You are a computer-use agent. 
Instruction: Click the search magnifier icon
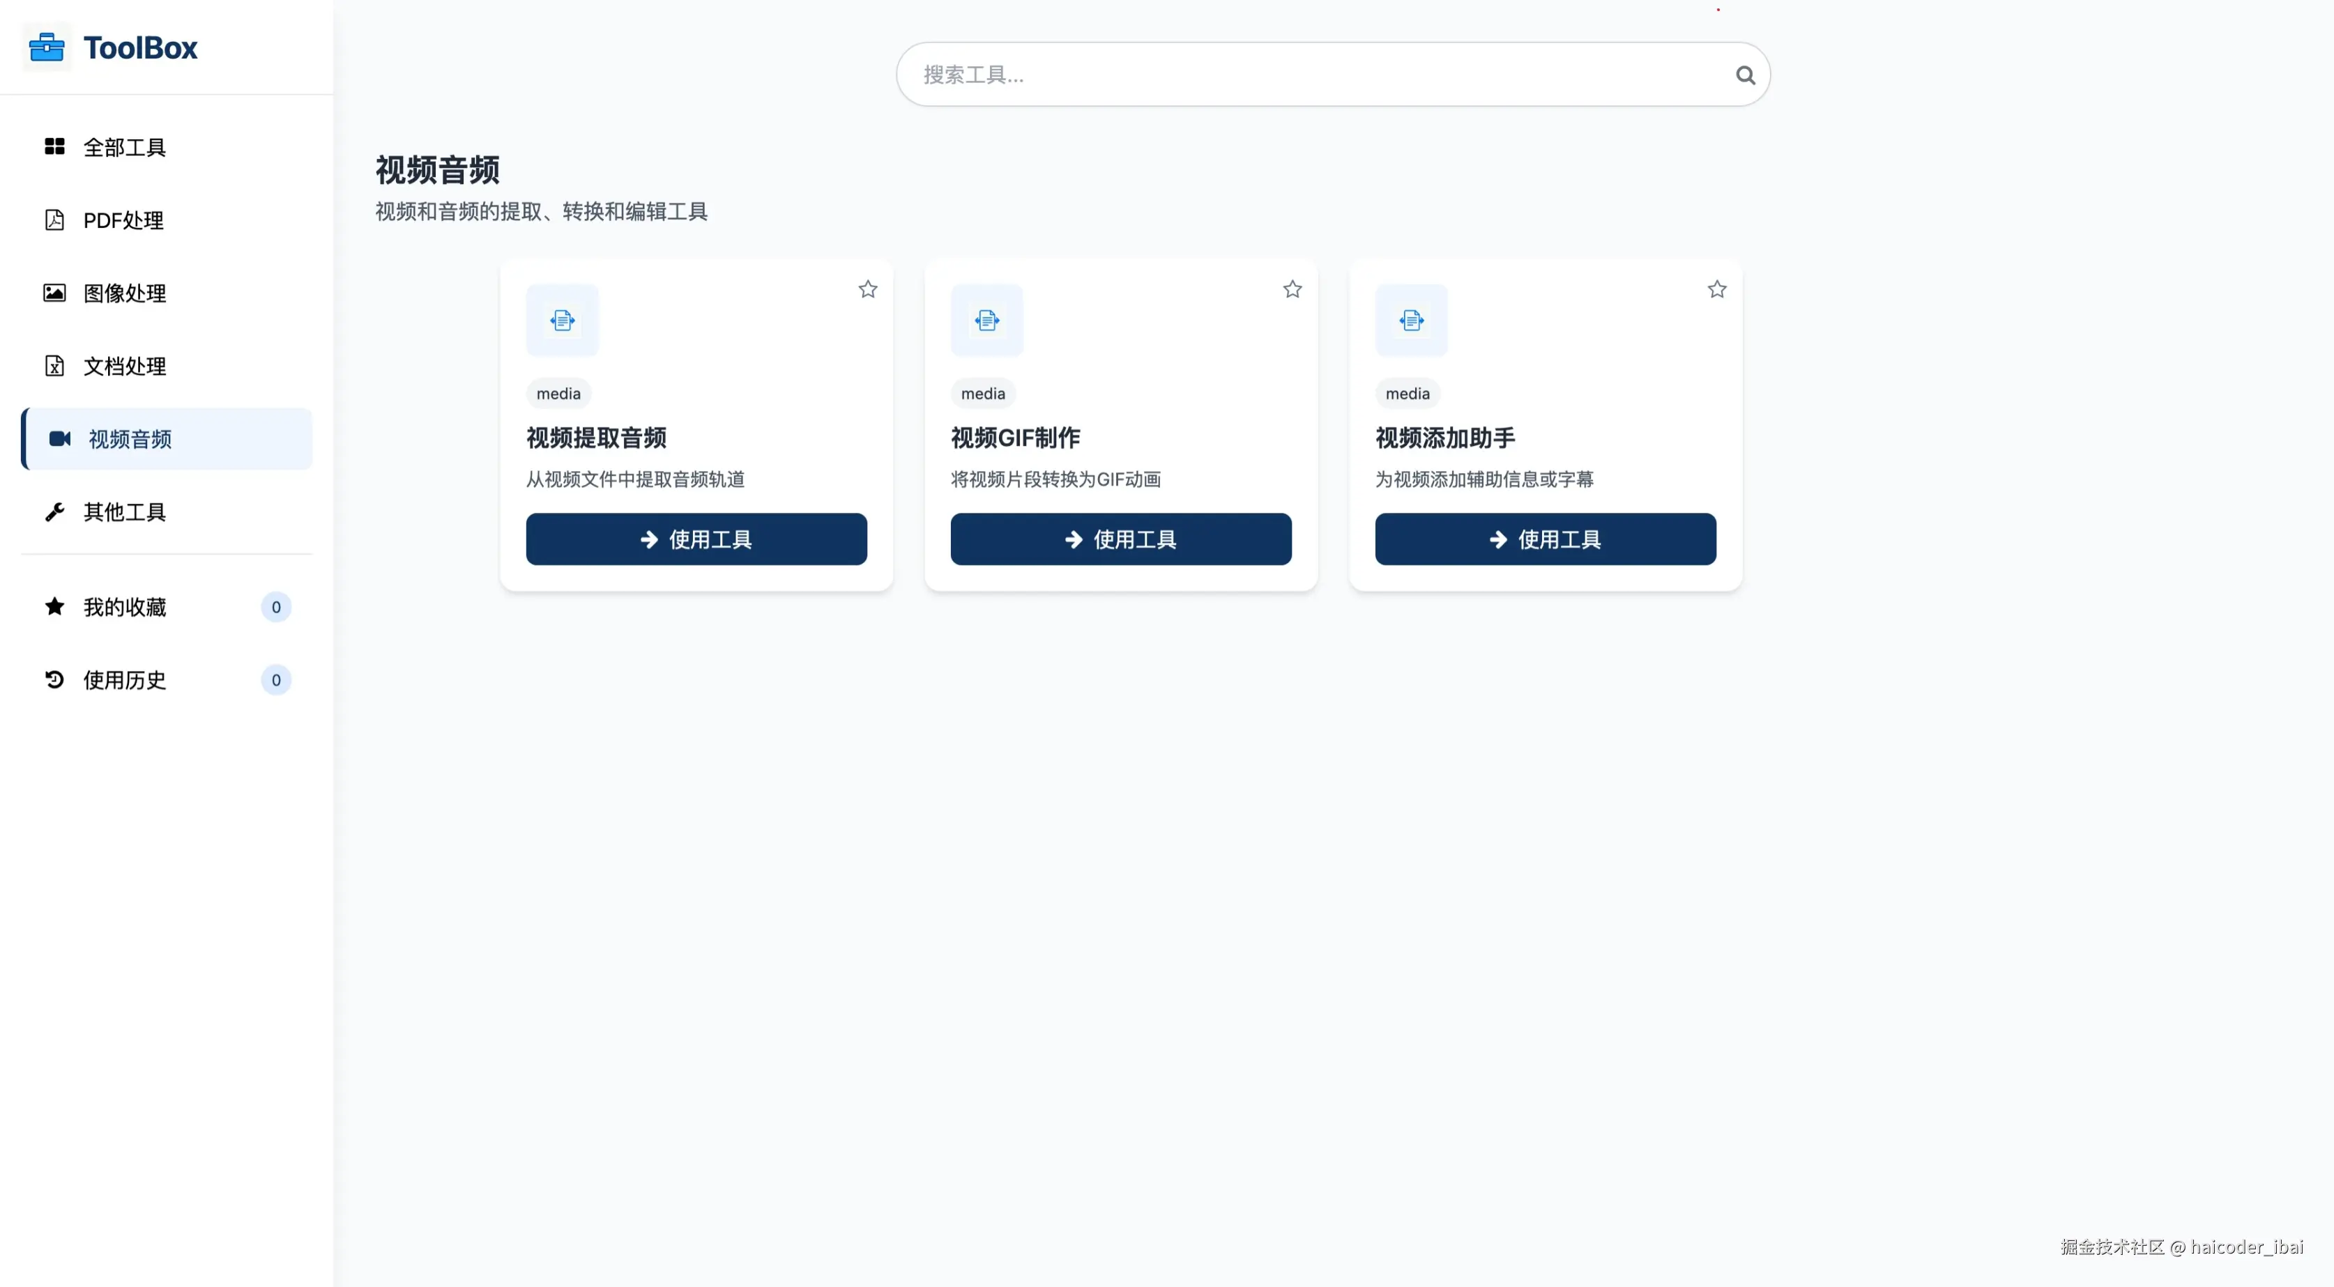(x=1745, y=75)
